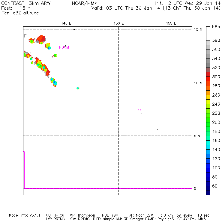Click the '320' colorbar value
The image size is (222, 222).
[x=216, y=67]
